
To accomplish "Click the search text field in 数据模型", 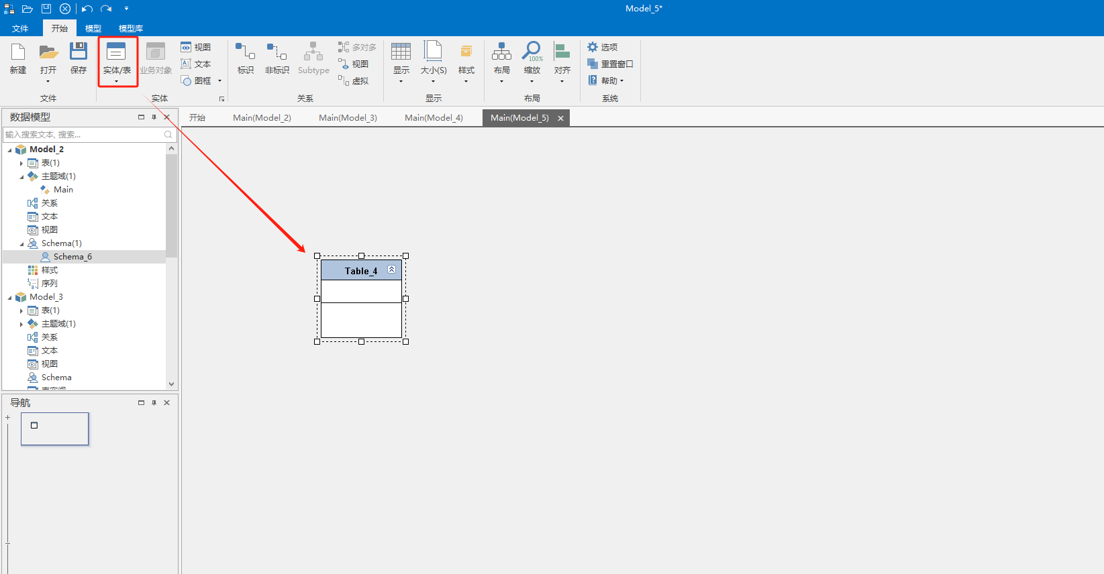I will click(x=84, y=135).
